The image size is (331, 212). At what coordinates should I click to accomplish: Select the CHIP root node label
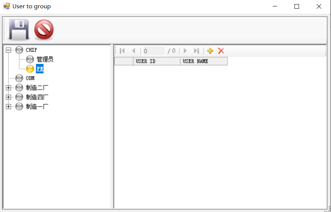tap(31, 50)
